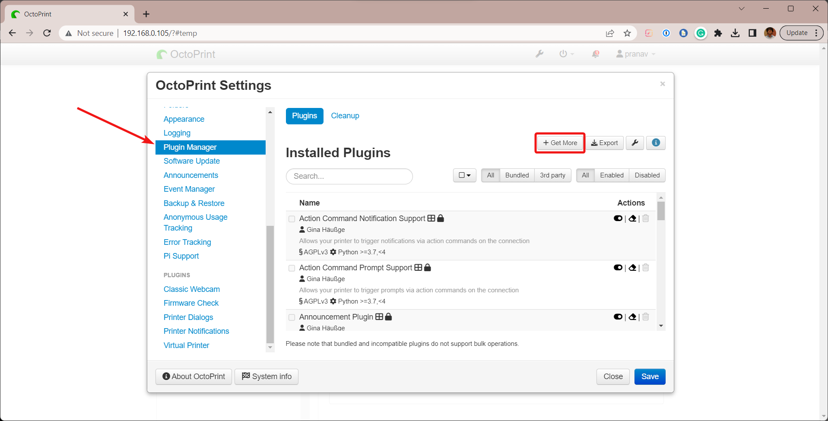Check the Action Command Notification Support checkbox
The image size is (828, 421).
[x=292, y=219]
